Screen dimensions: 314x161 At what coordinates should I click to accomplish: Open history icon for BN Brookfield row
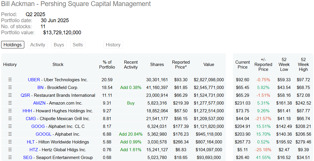10,87
